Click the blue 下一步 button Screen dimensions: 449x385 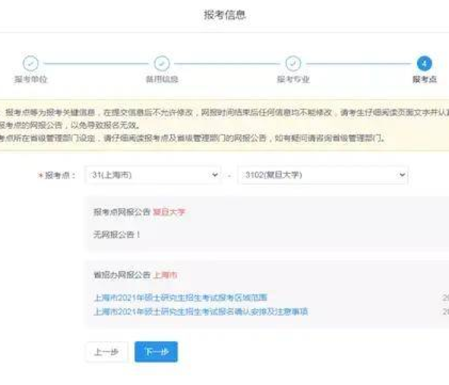pyautogui.click(x=156, y=352)
